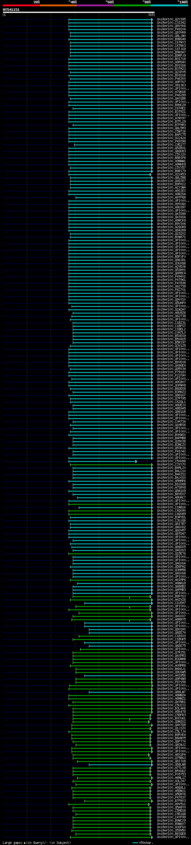Click hit label UniRef100_B6SQE8
This screenshot has height=845, width=191.
171,834
